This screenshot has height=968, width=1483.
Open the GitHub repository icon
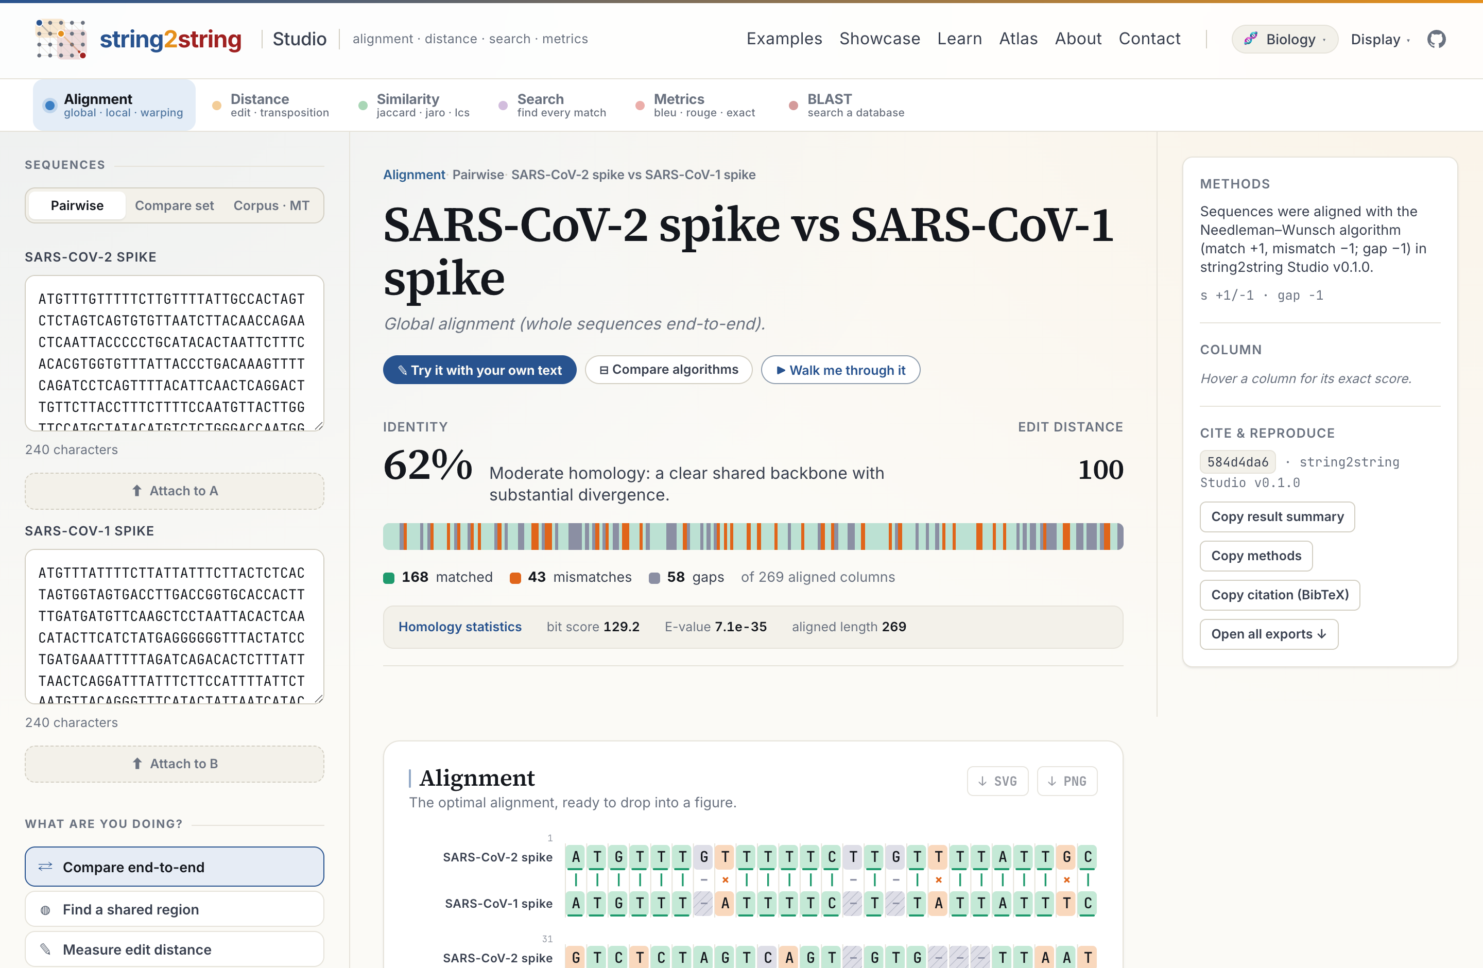tap(1436, 39)
